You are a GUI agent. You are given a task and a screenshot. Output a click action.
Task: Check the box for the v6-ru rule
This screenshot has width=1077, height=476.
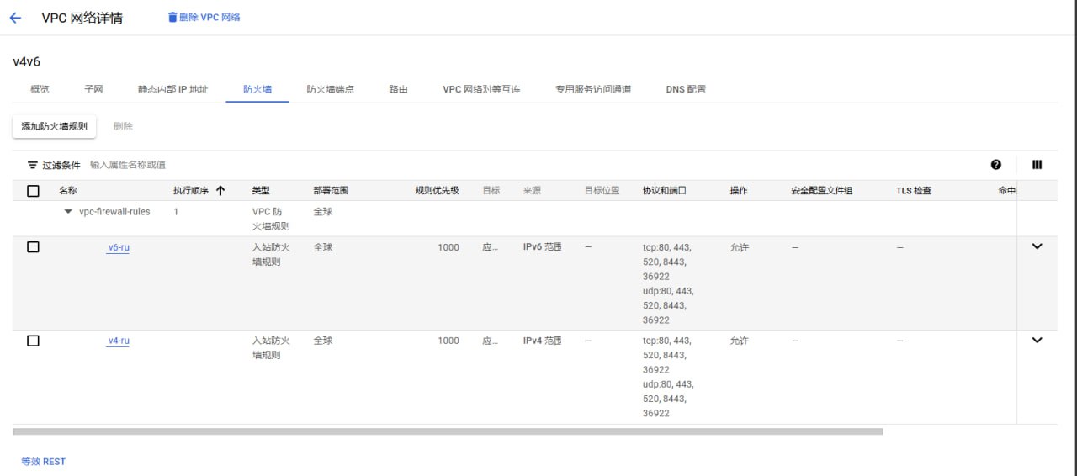(x=33, y=247)
